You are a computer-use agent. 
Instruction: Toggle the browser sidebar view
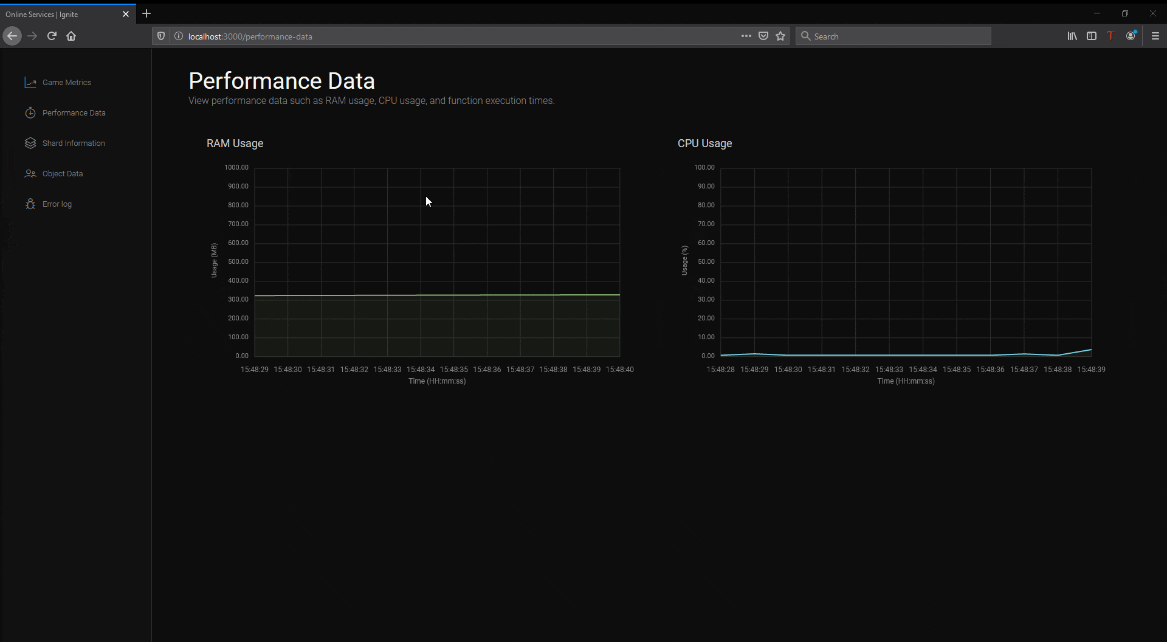click(x=1092, y=36)
